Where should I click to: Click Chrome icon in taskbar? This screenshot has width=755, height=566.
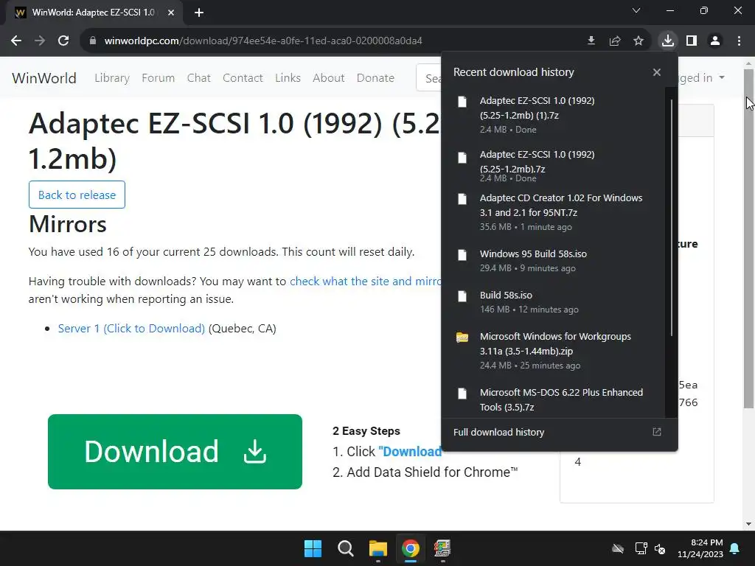[410, 548]
